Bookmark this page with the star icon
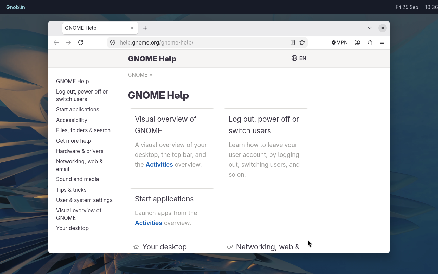 [302, 42]
